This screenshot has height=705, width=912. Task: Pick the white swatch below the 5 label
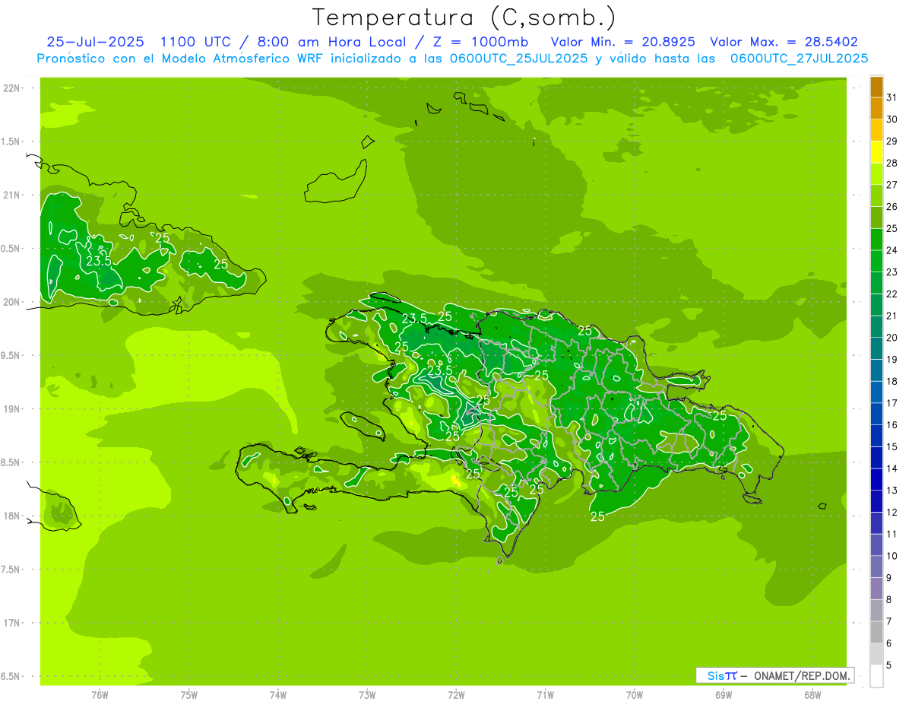coord(876,676)
